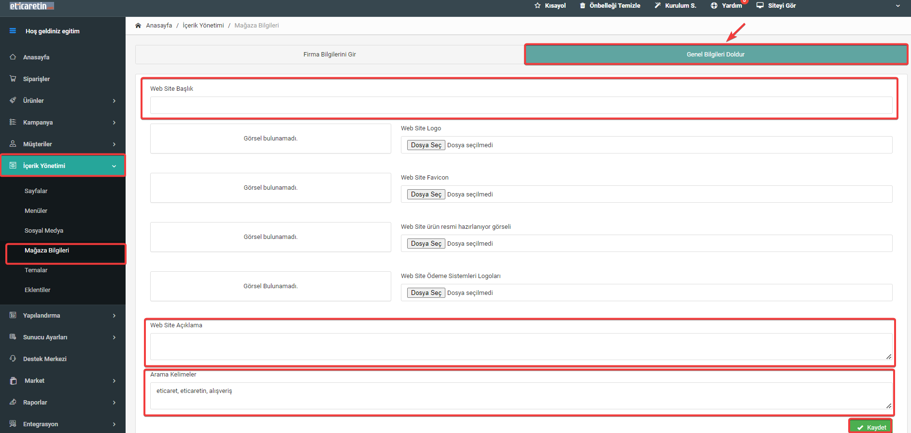
Task: Expand the Müşteriler submenu chevron
Action: 114,144
